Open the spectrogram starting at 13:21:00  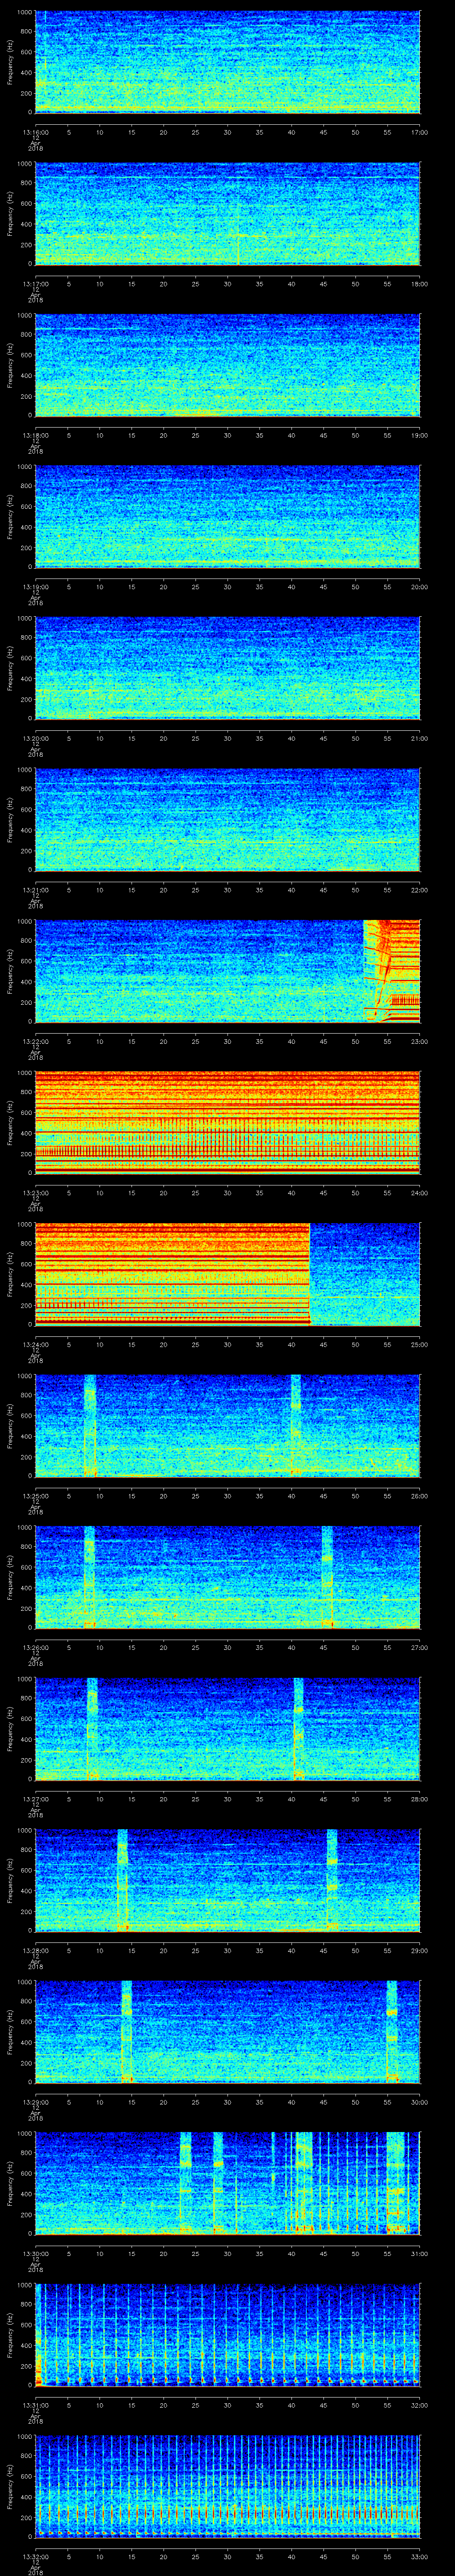point(227,819)
